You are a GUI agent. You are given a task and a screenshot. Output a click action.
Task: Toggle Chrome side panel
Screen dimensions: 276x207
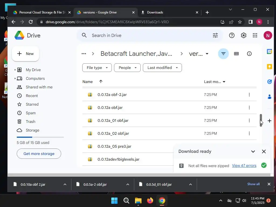250,22
